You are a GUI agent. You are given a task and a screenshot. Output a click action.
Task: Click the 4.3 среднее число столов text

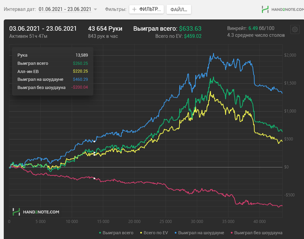pyautogui.click(x=256, y=35)
